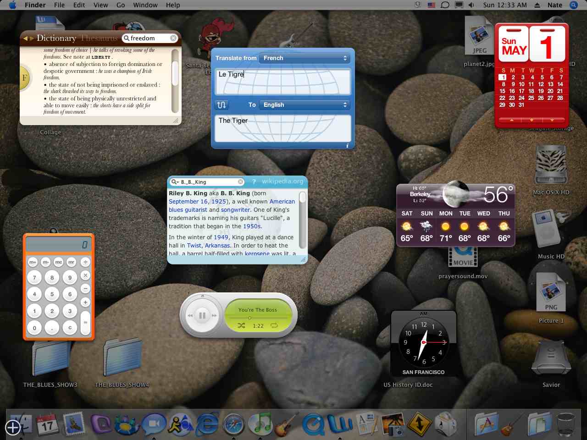Open the widget bar with the plus button
The image size is (587, 440).
point(13,428)
